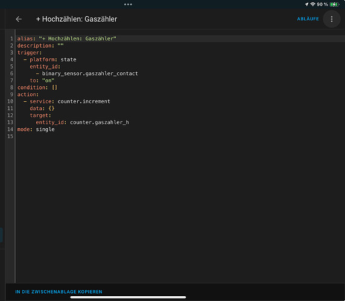Viewport: 345px width, 301px height.
Task: Place cursor on counter.increment service value
Action: (84, 101)
